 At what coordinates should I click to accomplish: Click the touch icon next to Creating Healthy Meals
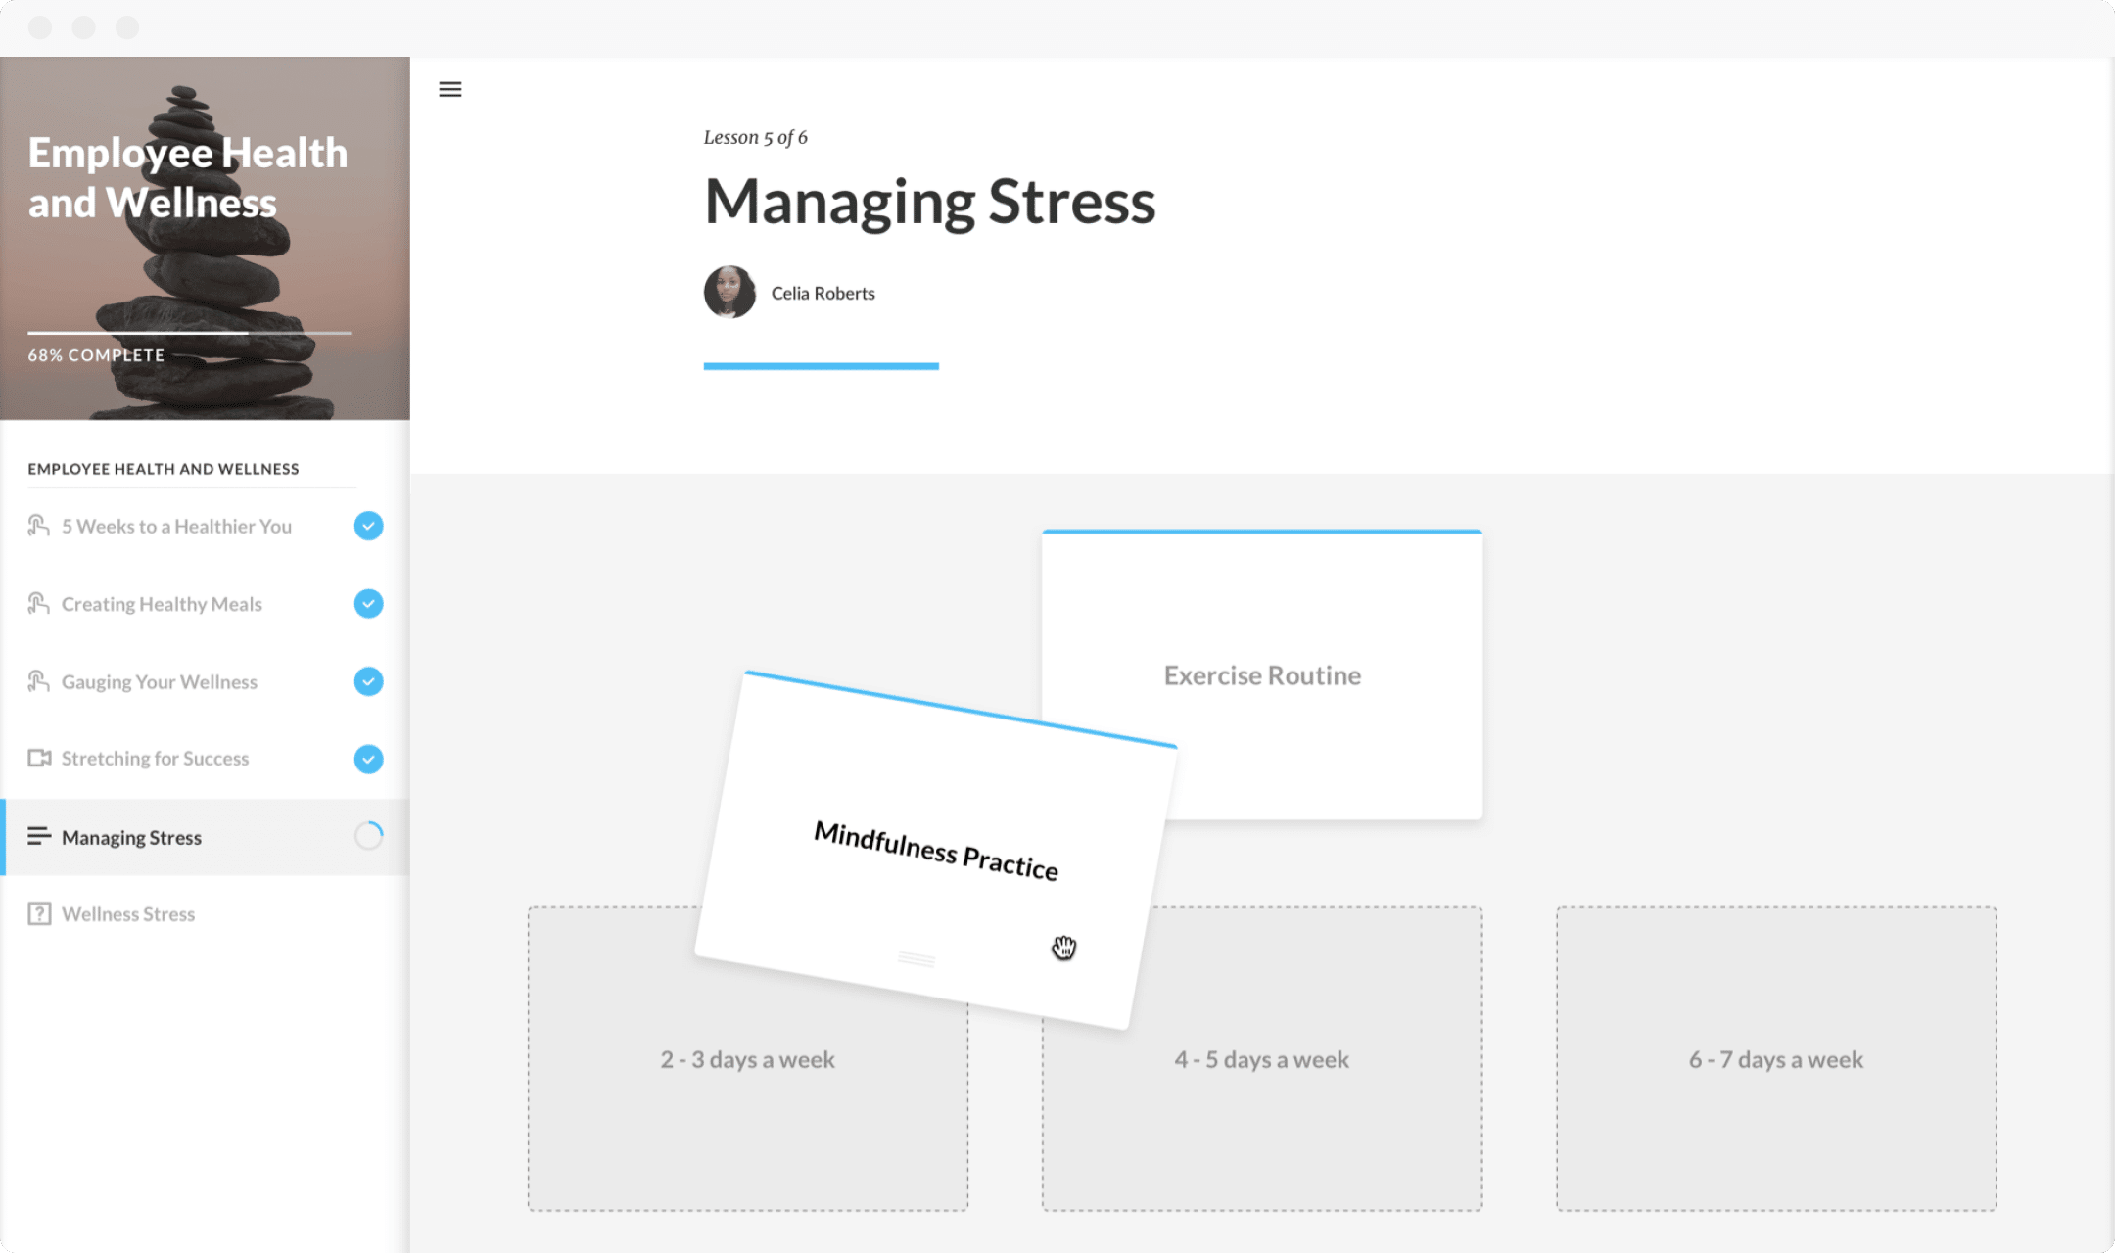[38, 604]
